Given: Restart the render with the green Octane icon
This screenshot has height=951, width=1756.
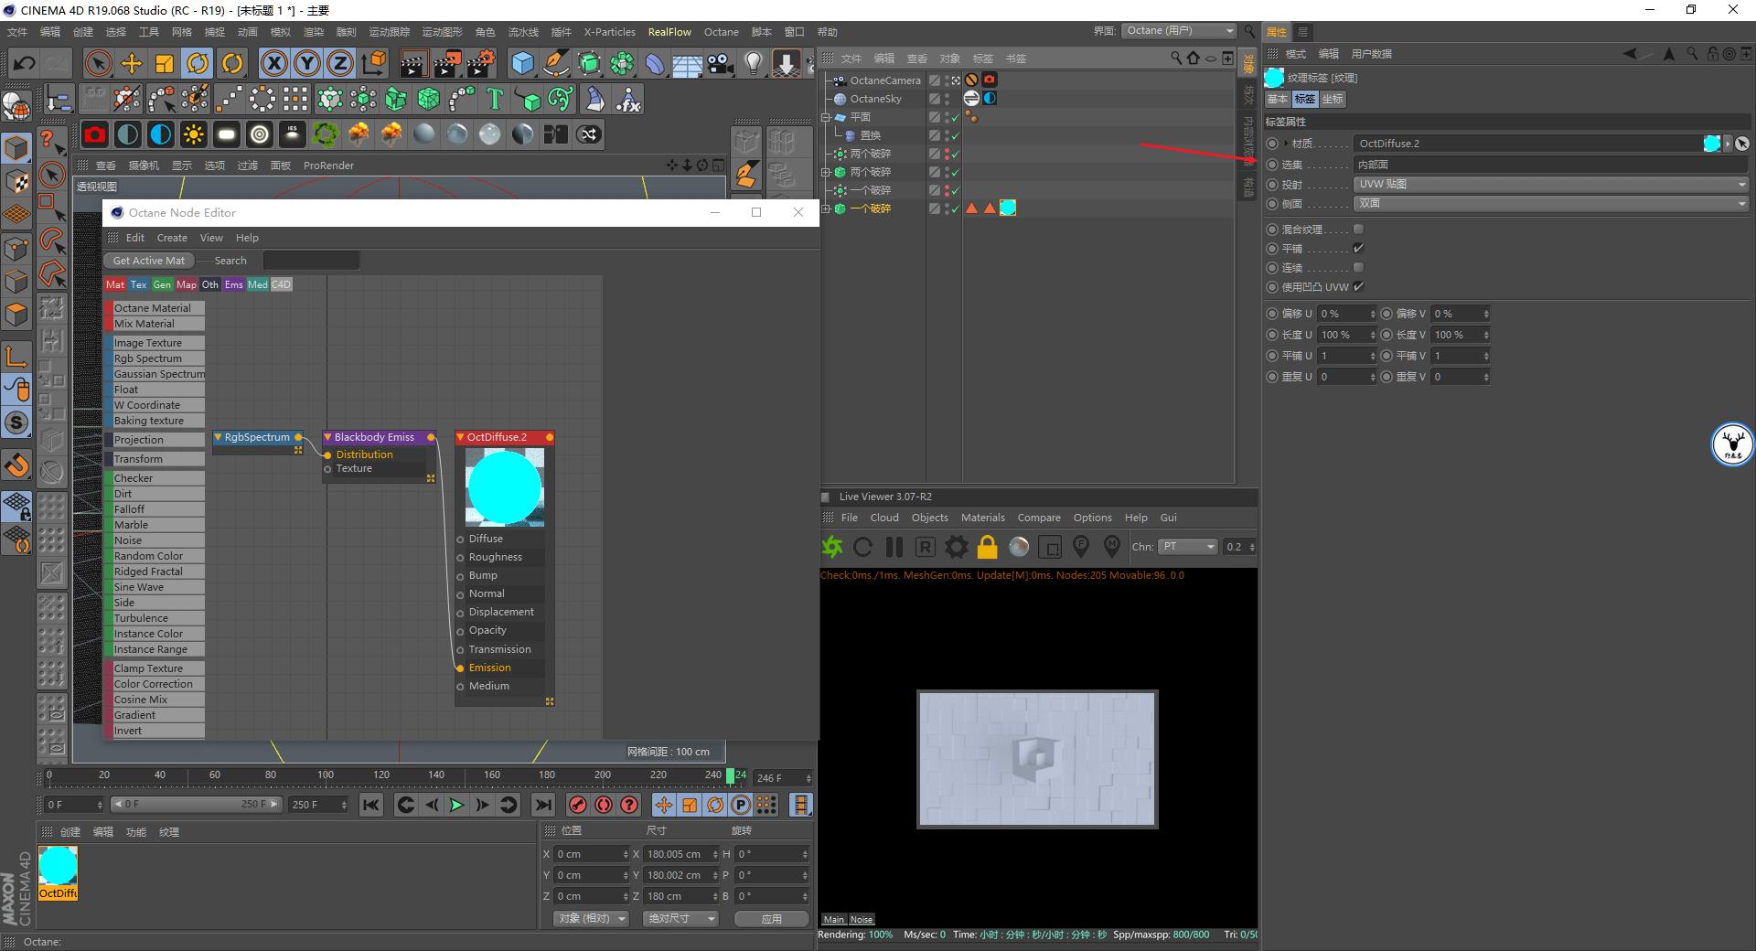Looking at the screenshot, I should pos(831,547).
